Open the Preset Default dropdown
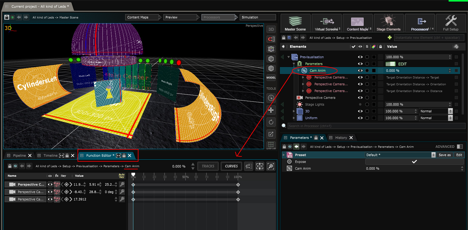The image size is (468, 230). click(400, 155)
